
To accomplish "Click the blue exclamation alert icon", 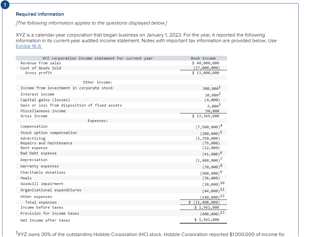I will pyautogui.click(x=5, y=5).
